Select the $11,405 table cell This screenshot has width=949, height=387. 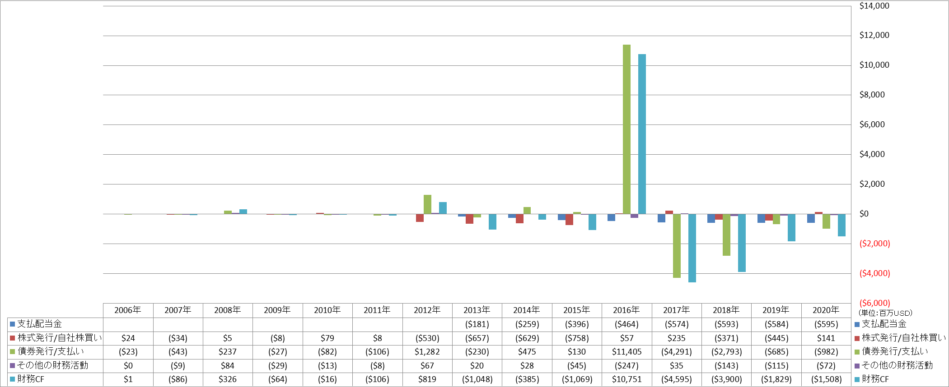(x=626, y=351)
